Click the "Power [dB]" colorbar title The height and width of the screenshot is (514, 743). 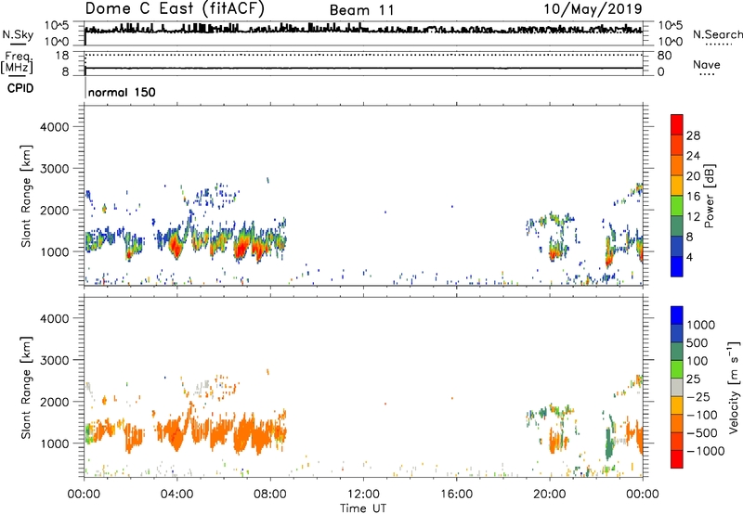point(709,196)
